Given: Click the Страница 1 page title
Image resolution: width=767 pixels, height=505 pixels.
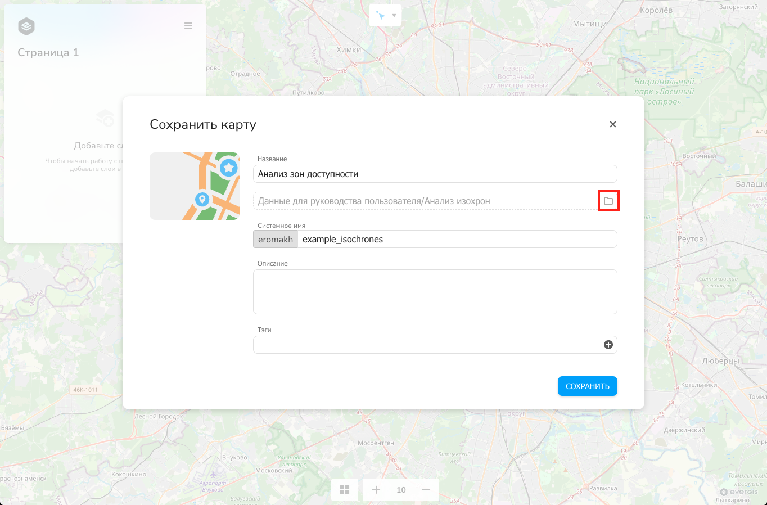Looking at the screenshot, I should tap(48, 52).
